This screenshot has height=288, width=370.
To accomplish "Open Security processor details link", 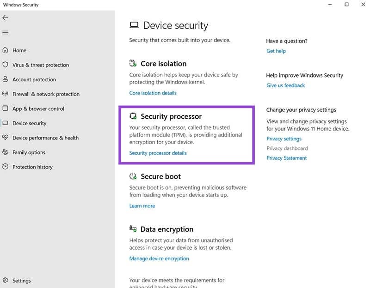I will pos(158,153).
